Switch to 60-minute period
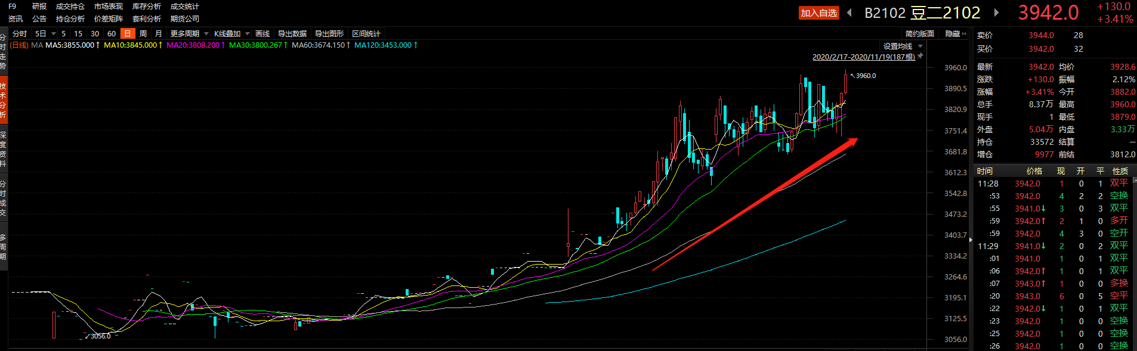The width and height of the screenshot is (1137, 351). point(112,34)
